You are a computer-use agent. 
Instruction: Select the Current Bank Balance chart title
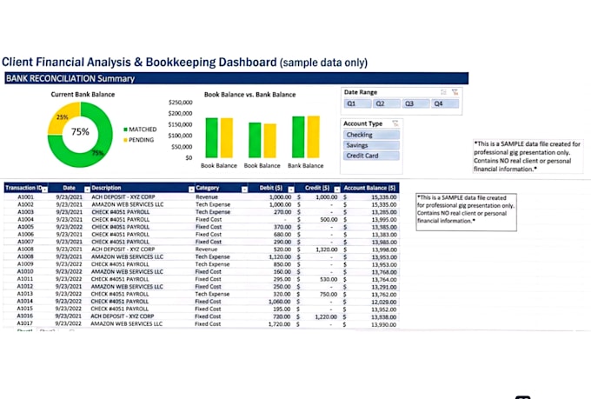[x=83, y=94]
